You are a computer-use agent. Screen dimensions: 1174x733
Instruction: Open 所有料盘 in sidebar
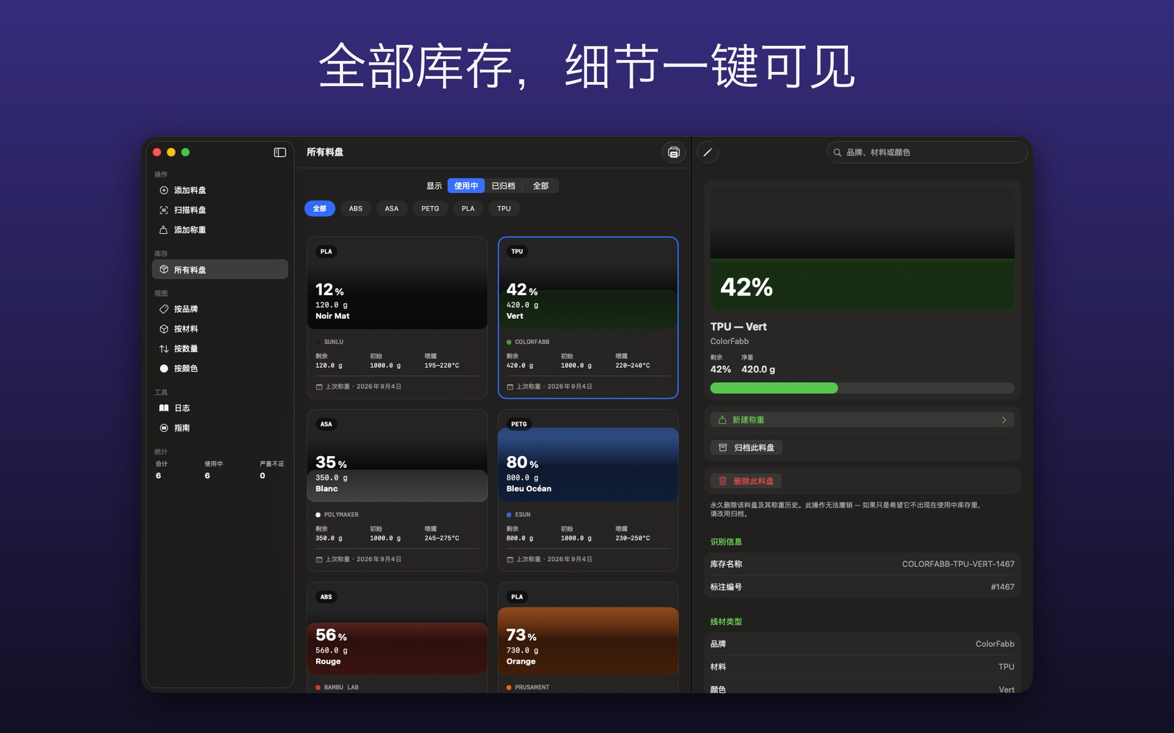click(x=220, y=269)
